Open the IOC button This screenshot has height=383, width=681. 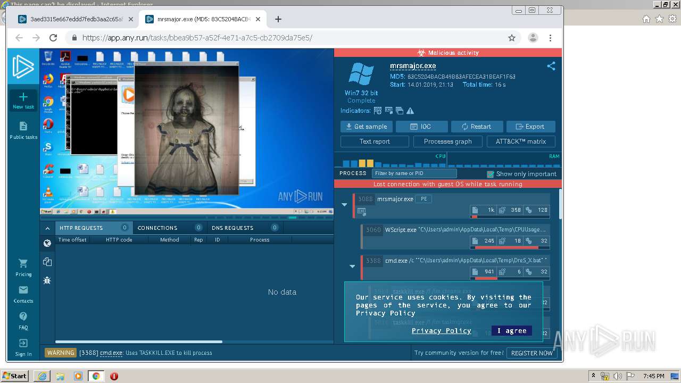pos(422,127)
